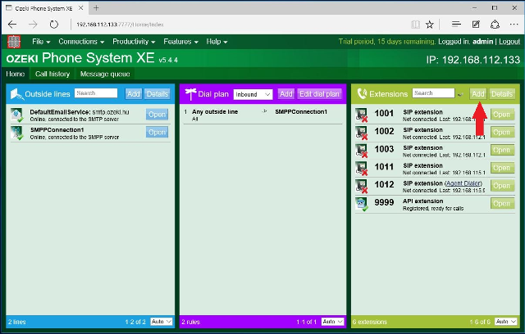Click Details in Outside lines panel
The width and height of the screenshot is (525, 334).
pyautogui.click(x=157, y=94)
